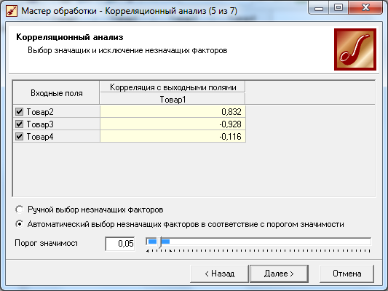Cancel the wizard with Отмена
The width and height of the screenshot is (388, 291).
click(x=347, y=274)
